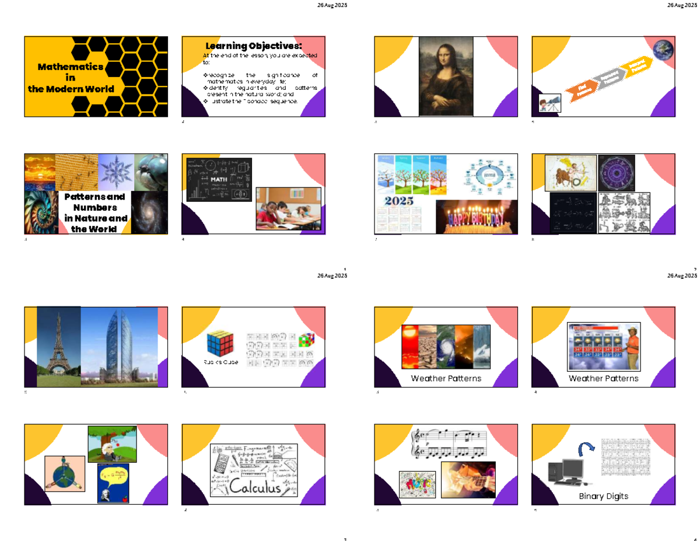Click the Eiffel Tower photo
Image resolution: width=700 pixels, height=541 pixels.
pos(58,347)
